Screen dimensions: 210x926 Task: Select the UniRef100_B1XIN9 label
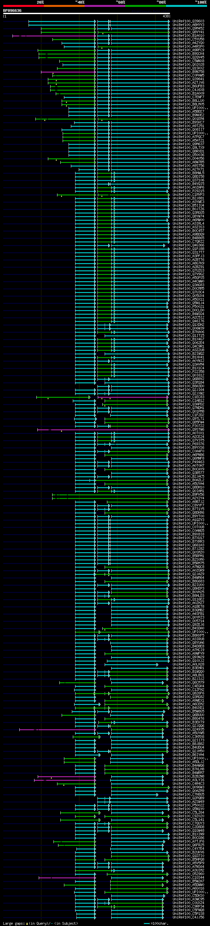coord(188,834)
